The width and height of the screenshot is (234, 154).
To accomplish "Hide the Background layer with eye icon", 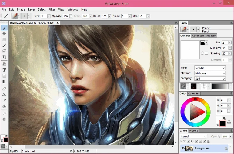I will (x=183, y=148).
